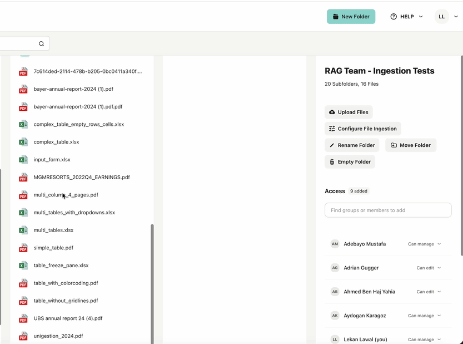Click the search magnifier icon

42,43
